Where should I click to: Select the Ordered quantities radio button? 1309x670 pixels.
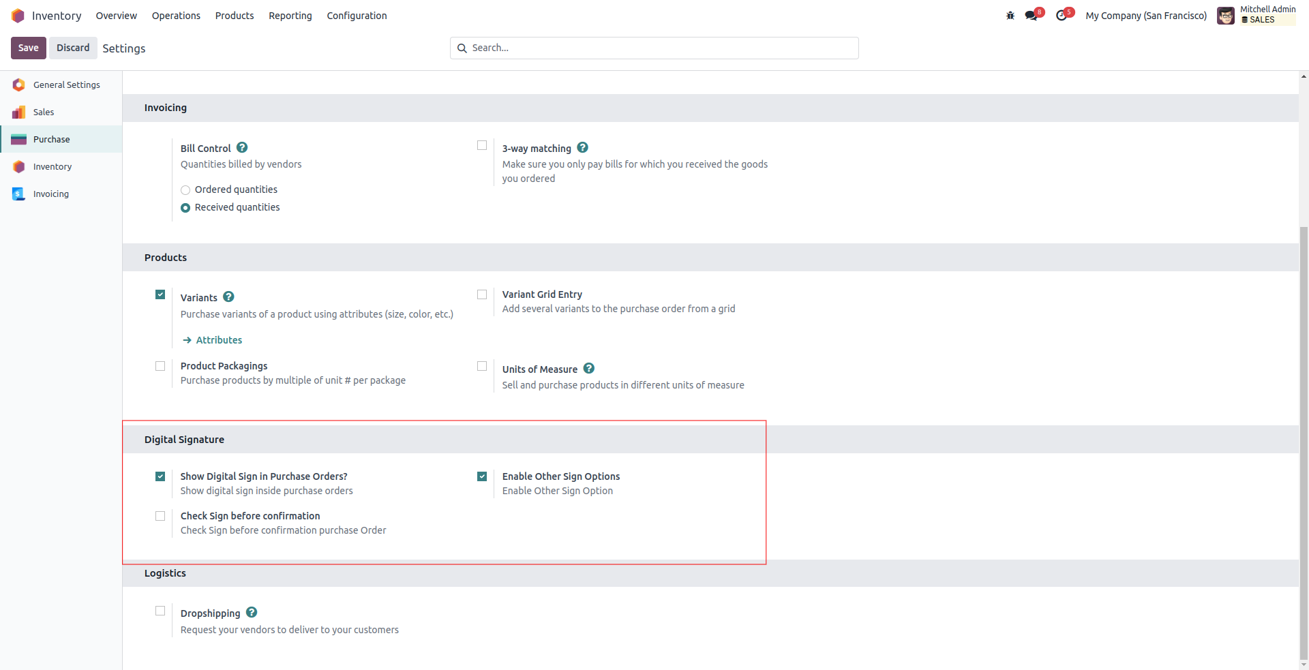[185, 190]
